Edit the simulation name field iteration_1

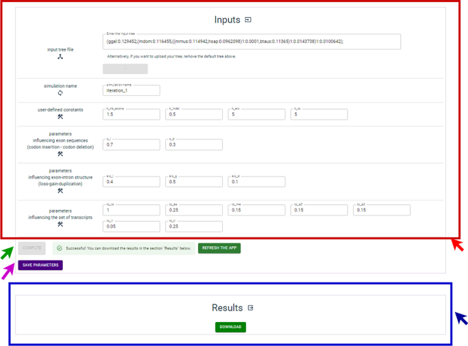point(131,90)
